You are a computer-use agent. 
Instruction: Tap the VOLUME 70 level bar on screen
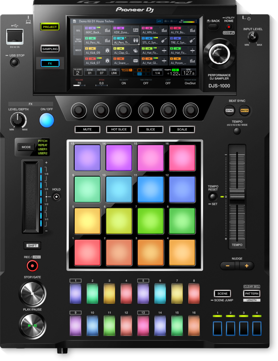(x=79, y=85)
